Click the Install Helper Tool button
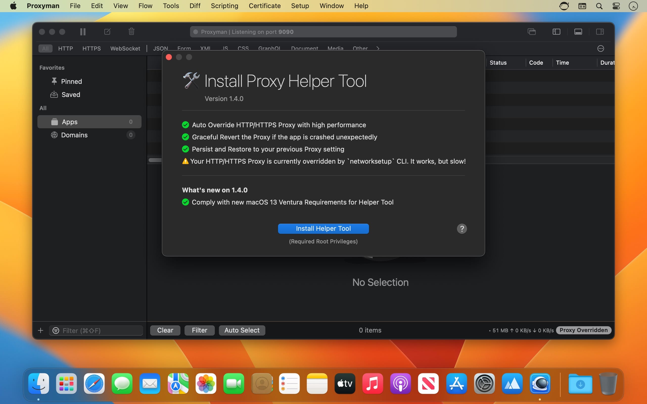The height and width of the screenshot is (404, 647). 323,229
